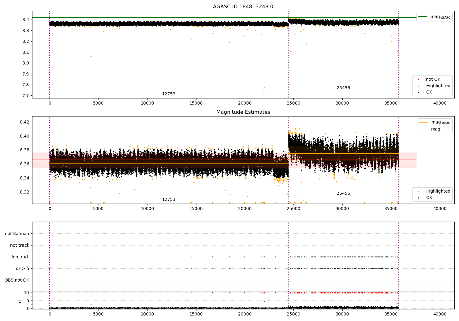Click the "8.36" y-axis tick label
459x321 pixels.
point(24,164)
